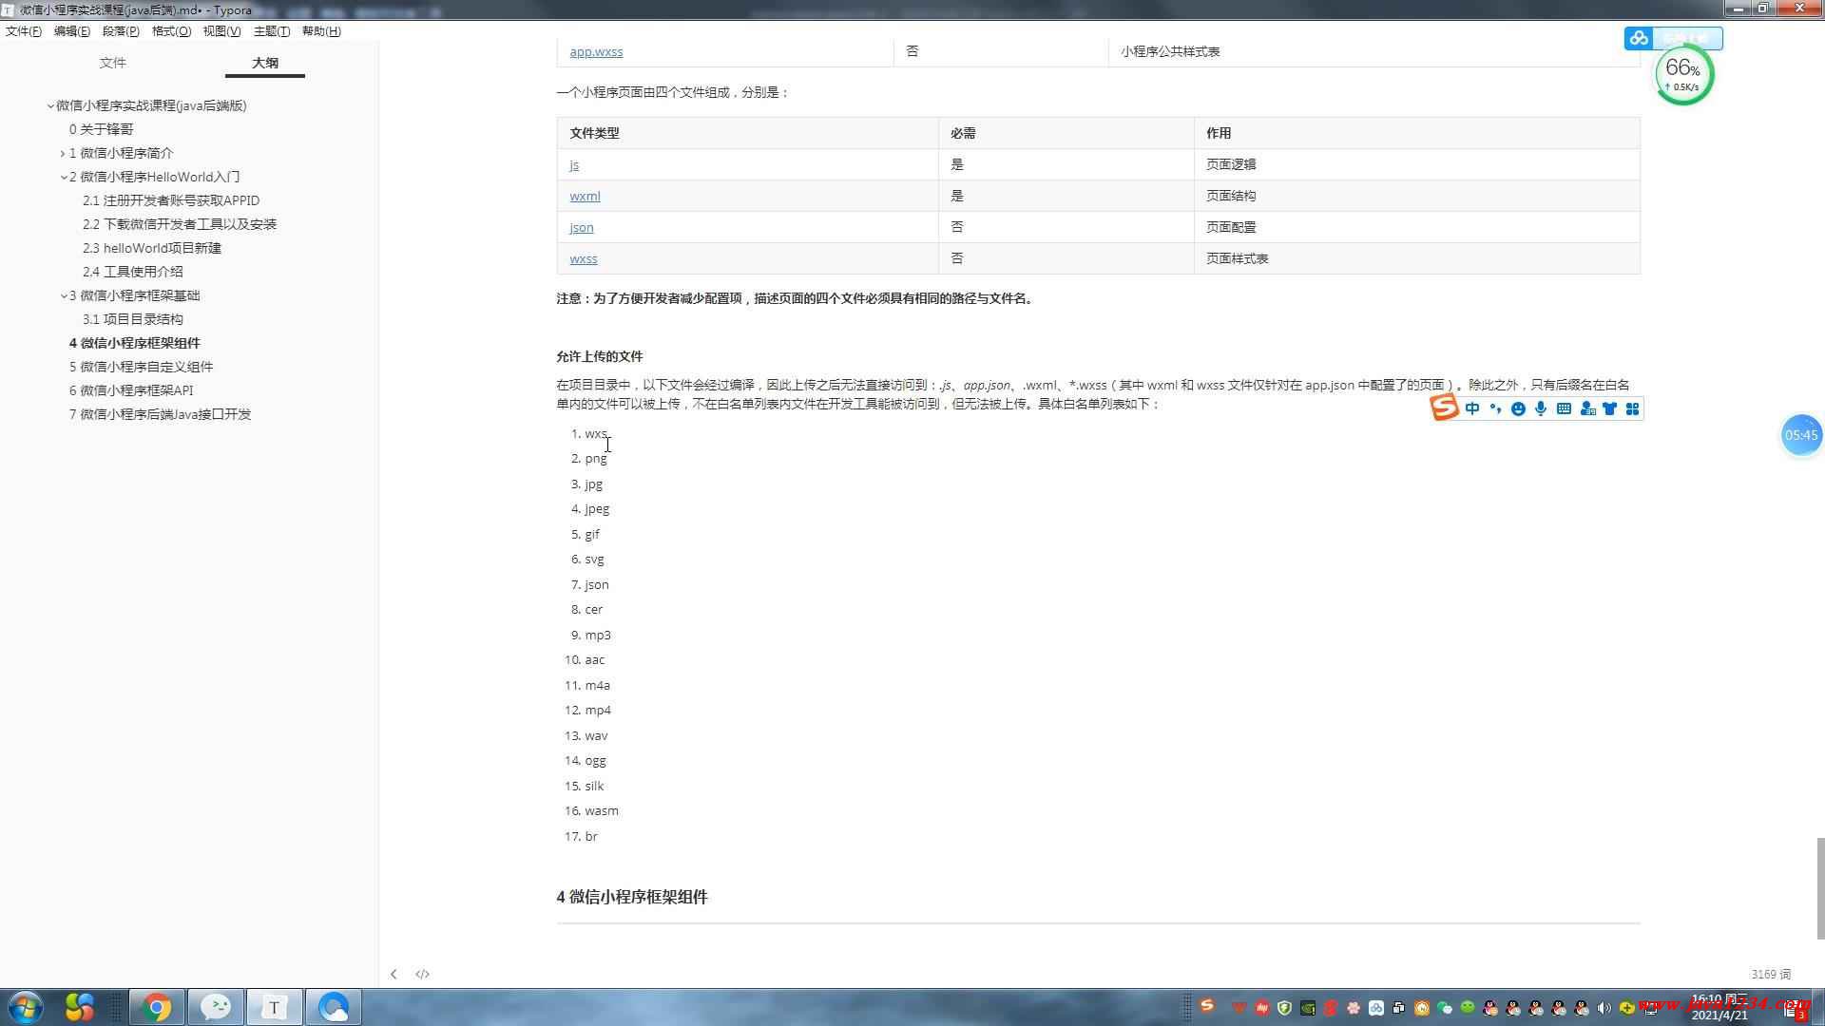
Task: Follow the app.wxss link
Action: [596, 51]
